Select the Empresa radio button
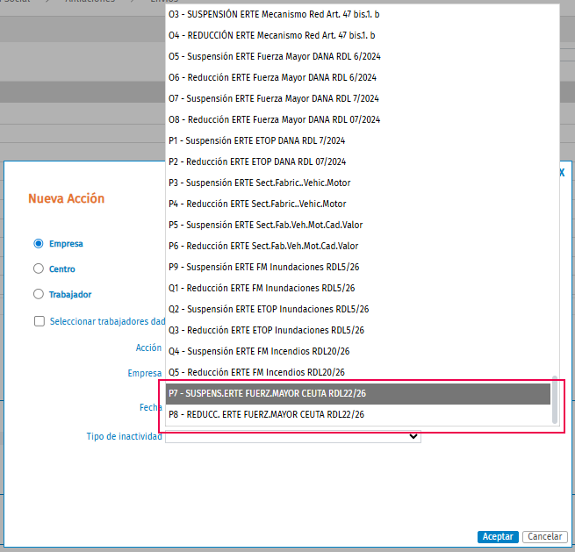 pyautogui.click(x=39, y=244)
